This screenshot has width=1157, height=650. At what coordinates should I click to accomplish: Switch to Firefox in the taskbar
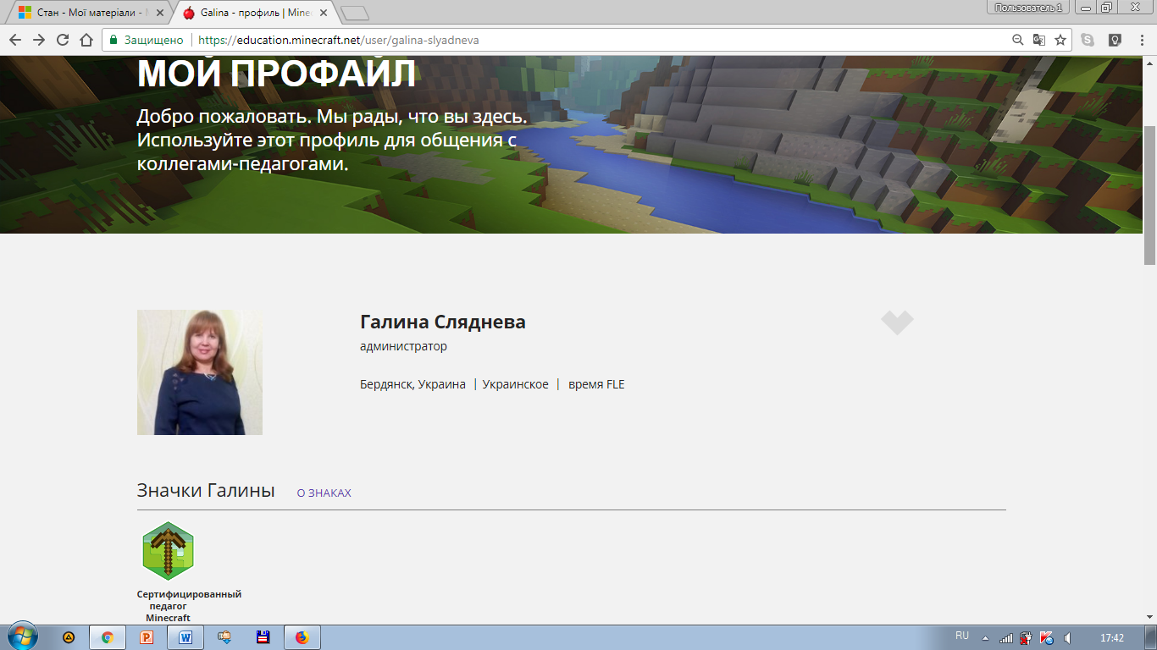tap(302, 637)
